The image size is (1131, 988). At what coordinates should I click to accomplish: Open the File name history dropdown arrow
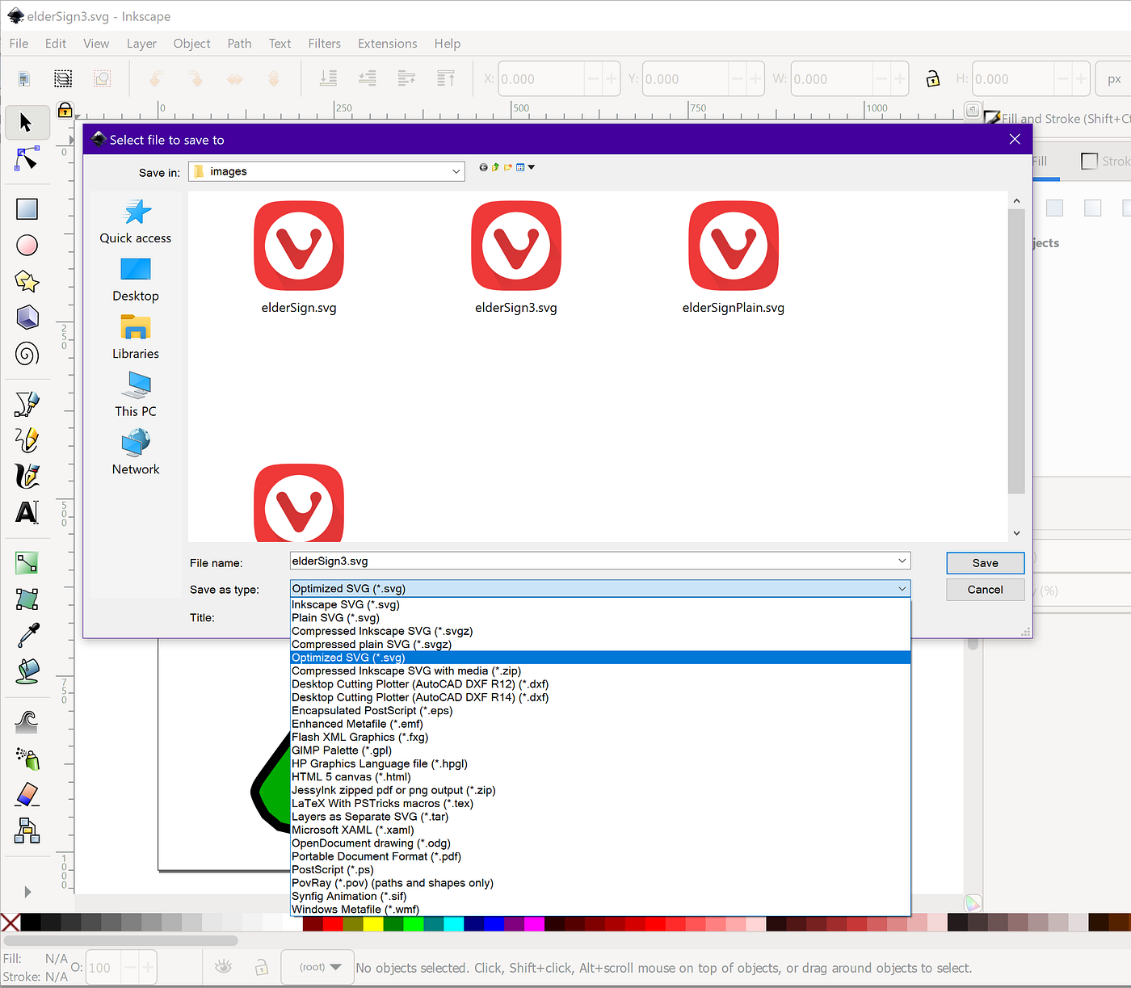[902, 561]
